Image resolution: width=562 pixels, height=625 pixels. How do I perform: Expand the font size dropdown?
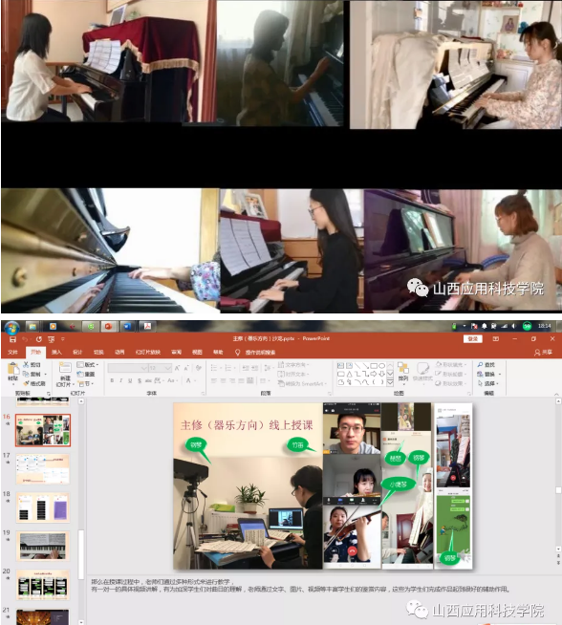click(x=168, y=368)
